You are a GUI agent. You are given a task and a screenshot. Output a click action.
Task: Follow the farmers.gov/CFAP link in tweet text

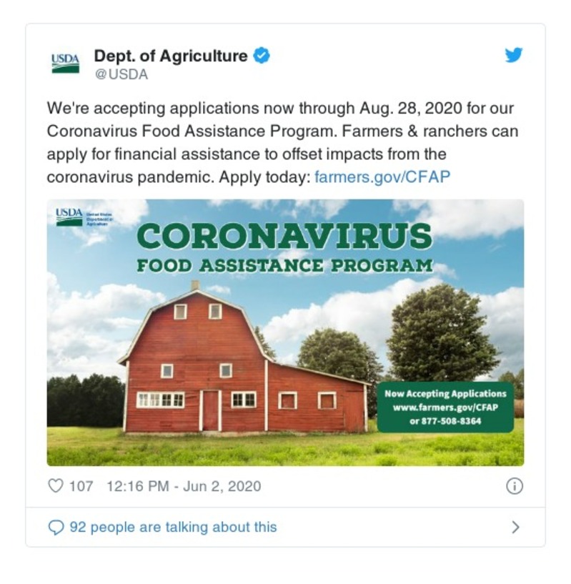click(382, 177)
